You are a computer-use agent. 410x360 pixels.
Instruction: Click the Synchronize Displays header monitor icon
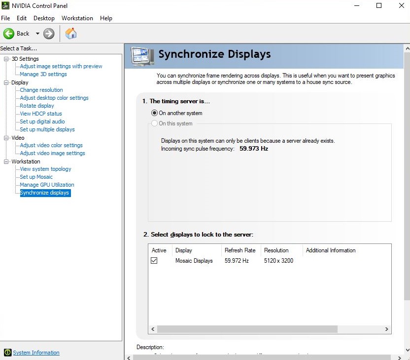pos(142,56)
